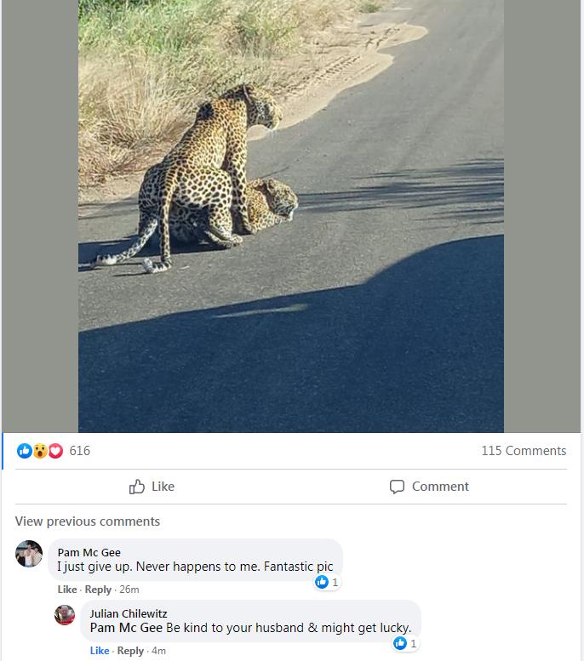The width and height of the screenshot is (584, 661).
Task: Open Julian Chilewitz's name link
Action: [129, 613]
